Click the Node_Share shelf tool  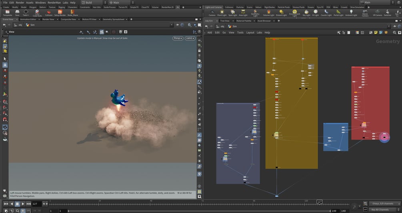tap(72, 13)
